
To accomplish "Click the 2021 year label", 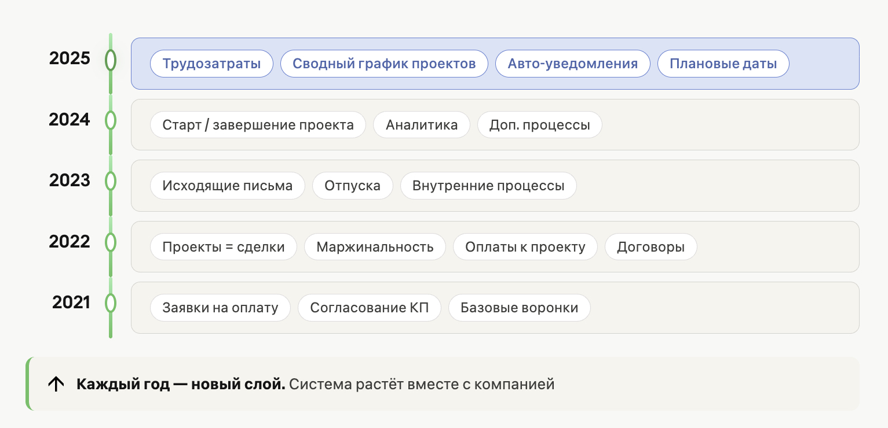I will click(x=71, y=302).
